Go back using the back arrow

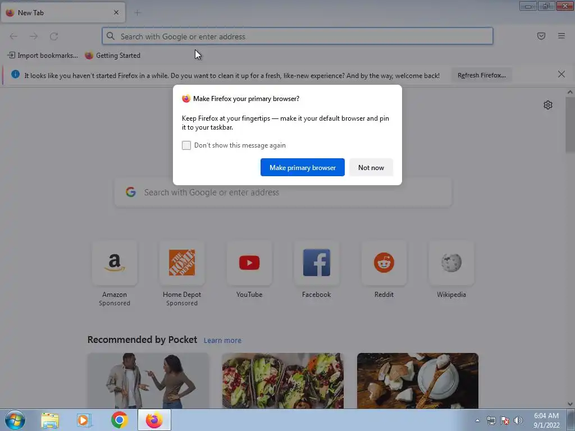click(x=13, y=36)
